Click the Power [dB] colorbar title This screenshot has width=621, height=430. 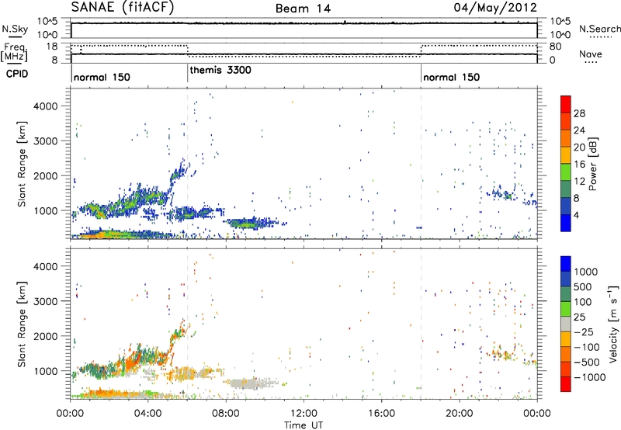(593, 164)
